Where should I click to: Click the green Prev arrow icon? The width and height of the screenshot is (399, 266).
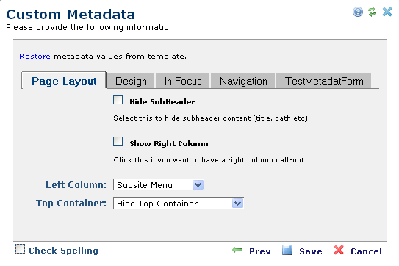click(237, 251)
